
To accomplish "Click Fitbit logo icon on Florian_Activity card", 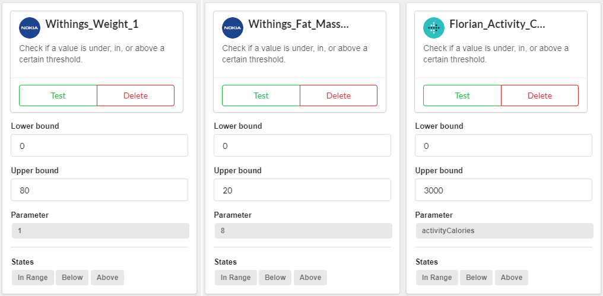I will pyautogui.click(x=434, y=27).
